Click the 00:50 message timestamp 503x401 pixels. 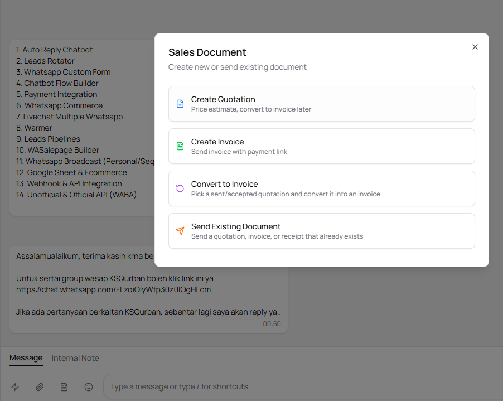point(272,324)
